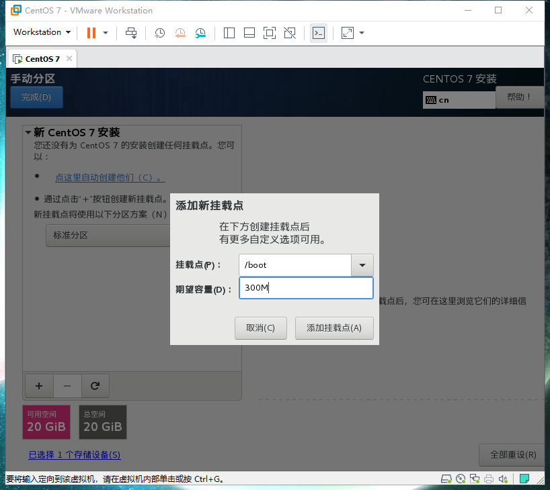The image size is (550, 490).
Task: Open the snapshot manager
Action: click(200, 33)
